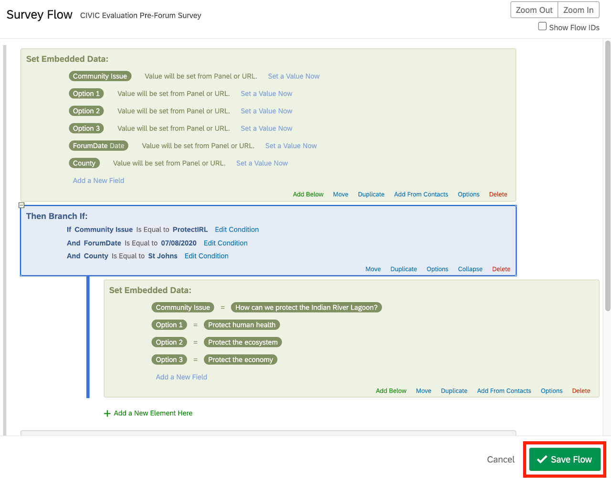
Task: Add a new field in nested block
Action: [x=181, y=377]
